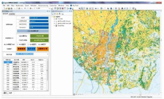The height and width of the screenshot is (99, 164).
Task: Click the Full Extent globe icon
Action: tap(87, 8)
